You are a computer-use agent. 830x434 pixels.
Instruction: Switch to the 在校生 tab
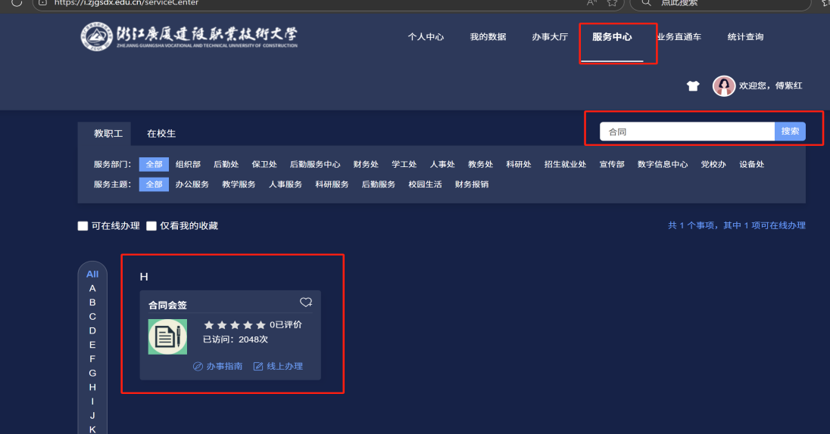click(x=161, y=134)
